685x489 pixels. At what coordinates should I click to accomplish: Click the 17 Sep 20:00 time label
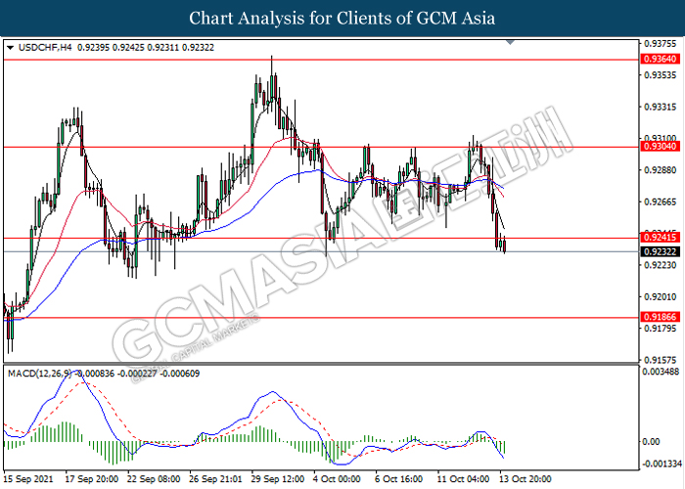[x=91, y=479]
